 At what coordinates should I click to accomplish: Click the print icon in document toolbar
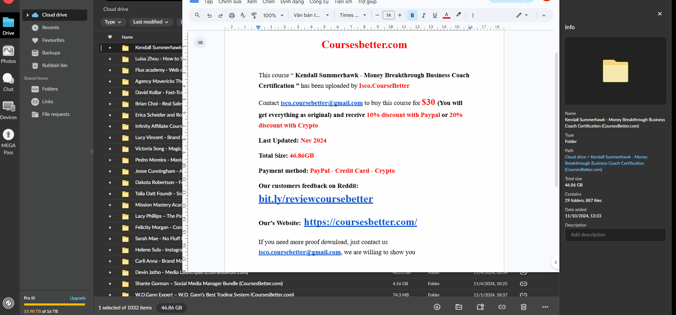coord(232,15)
